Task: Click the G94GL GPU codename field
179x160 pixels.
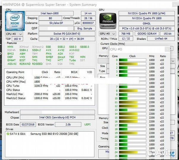Action: tap(147, 23)
